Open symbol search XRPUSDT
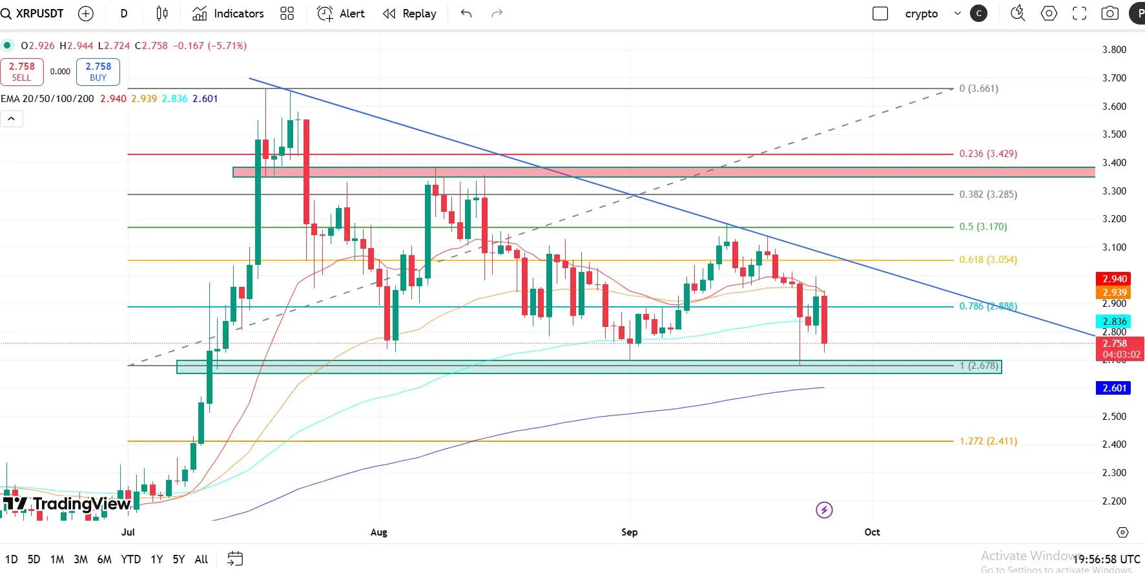The width and height of the screenshot is (1145, 573). (32, 13)
